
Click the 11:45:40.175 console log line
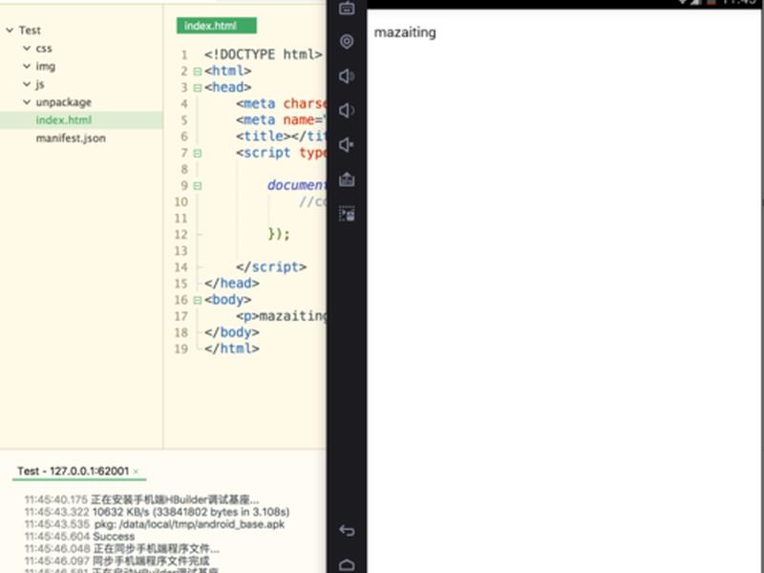141,499
